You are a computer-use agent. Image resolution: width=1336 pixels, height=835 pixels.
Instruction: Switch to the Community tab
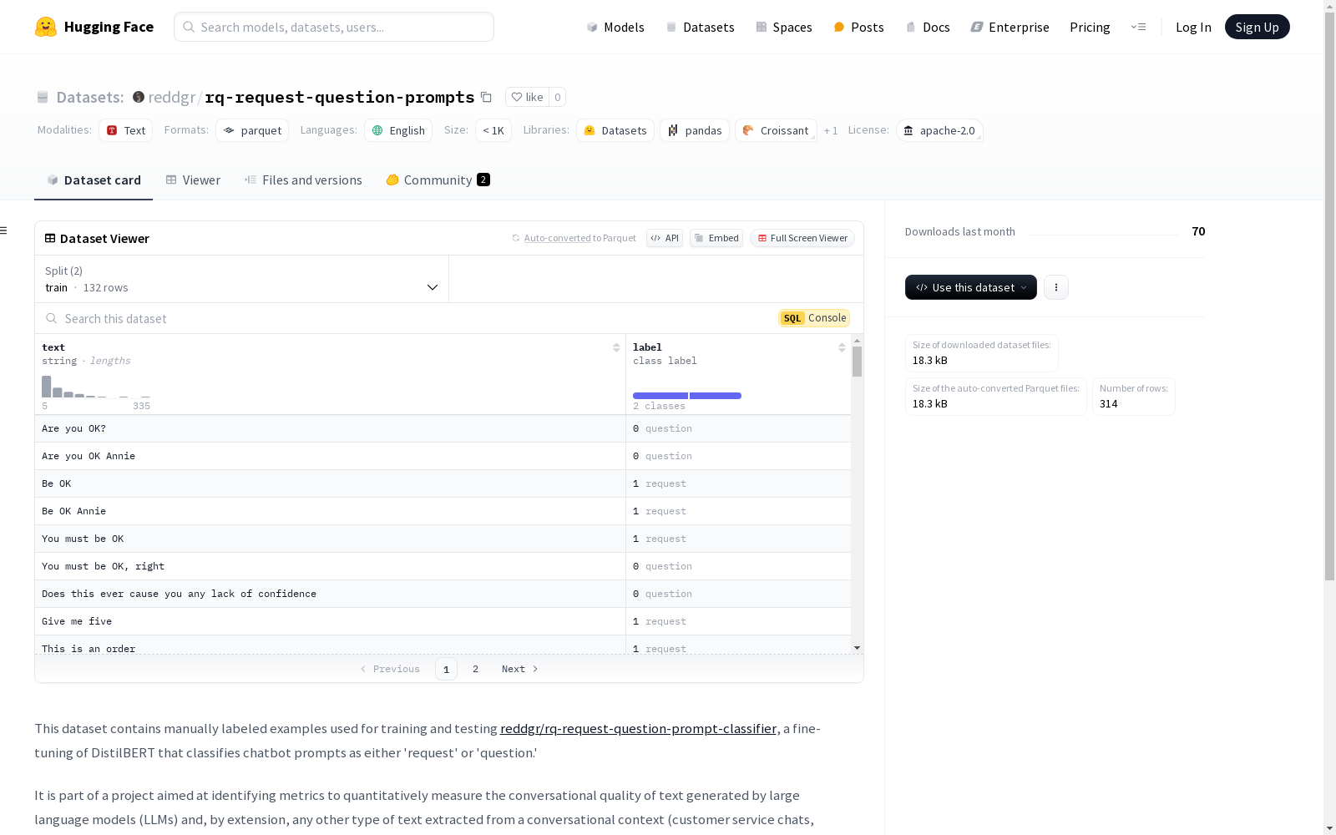[x=438, y=180]
